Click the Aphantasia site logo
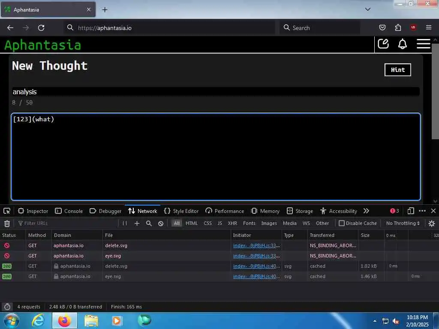 pyautogui.click(x=42, y=45)
